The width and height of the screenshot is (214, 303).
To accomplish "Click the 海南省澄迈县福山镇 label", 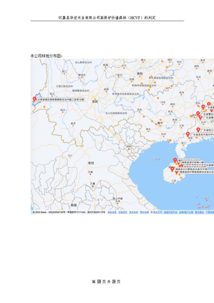I will [192, 163].
